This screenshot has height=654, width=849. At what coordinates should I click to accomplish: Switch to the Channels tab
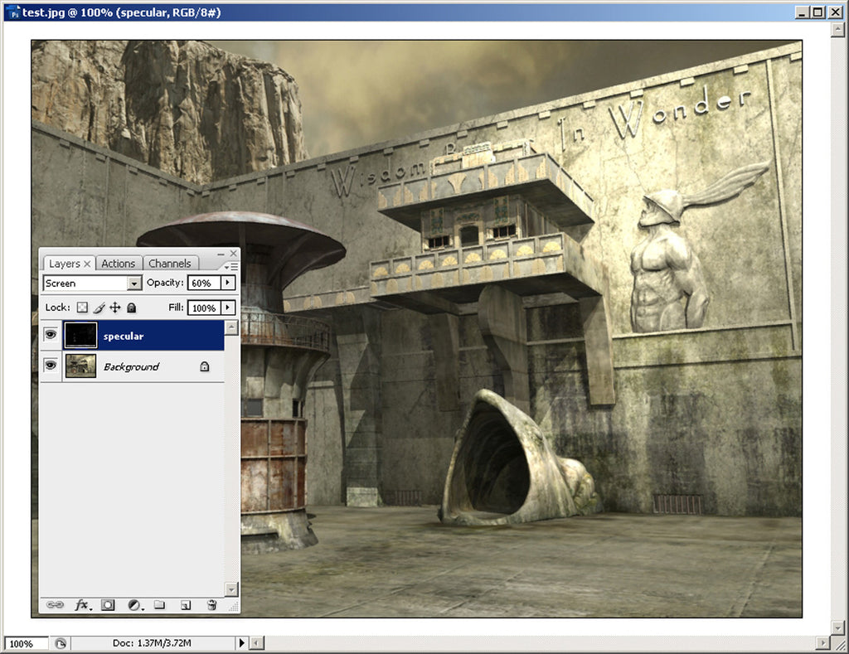coord(169,264)
